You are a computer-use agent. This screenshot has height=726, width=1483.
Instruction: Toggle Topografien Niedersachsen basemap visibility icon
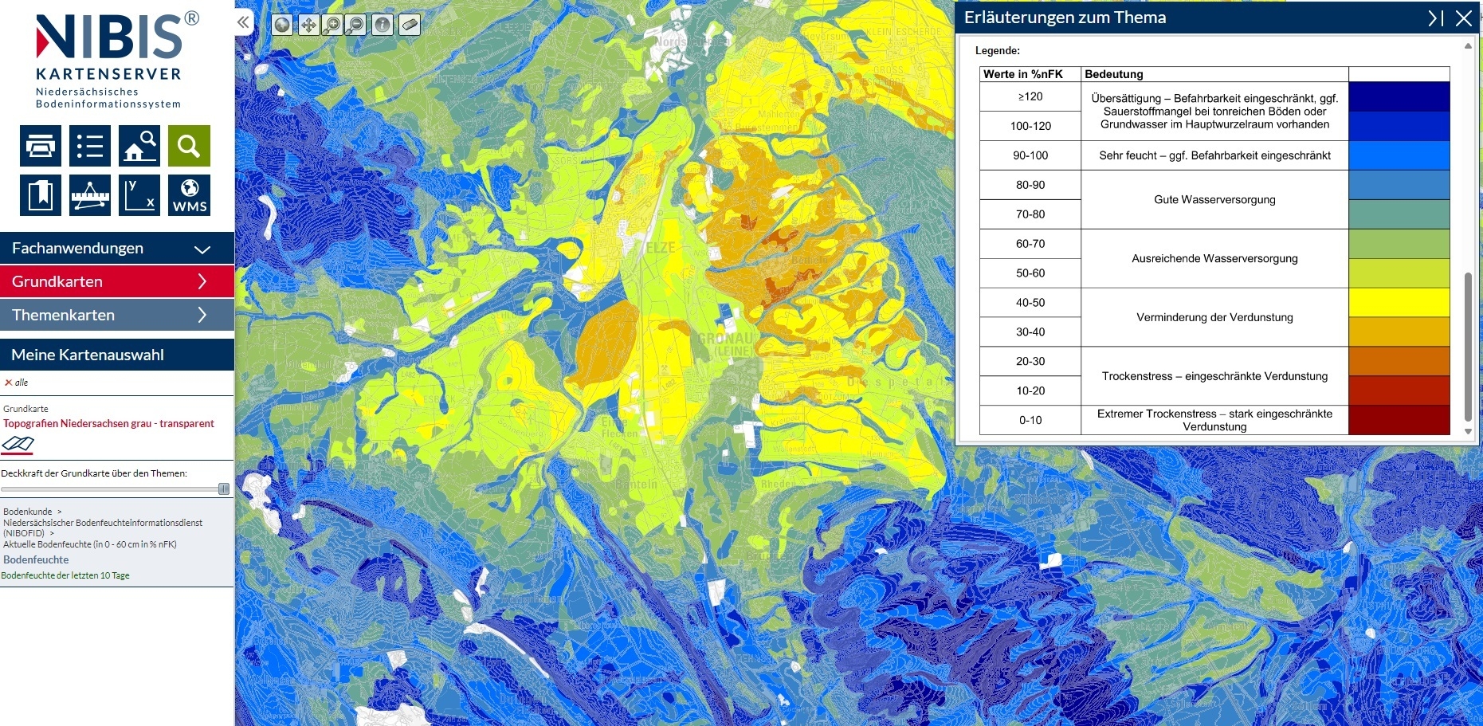(x=18, y=445)
